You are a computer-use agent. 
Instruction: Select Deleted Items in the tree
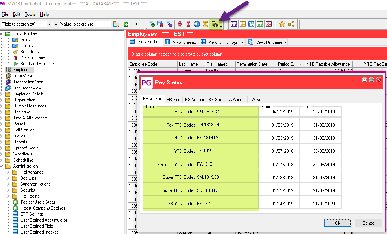pyautogui.click(x=33, y=58)
